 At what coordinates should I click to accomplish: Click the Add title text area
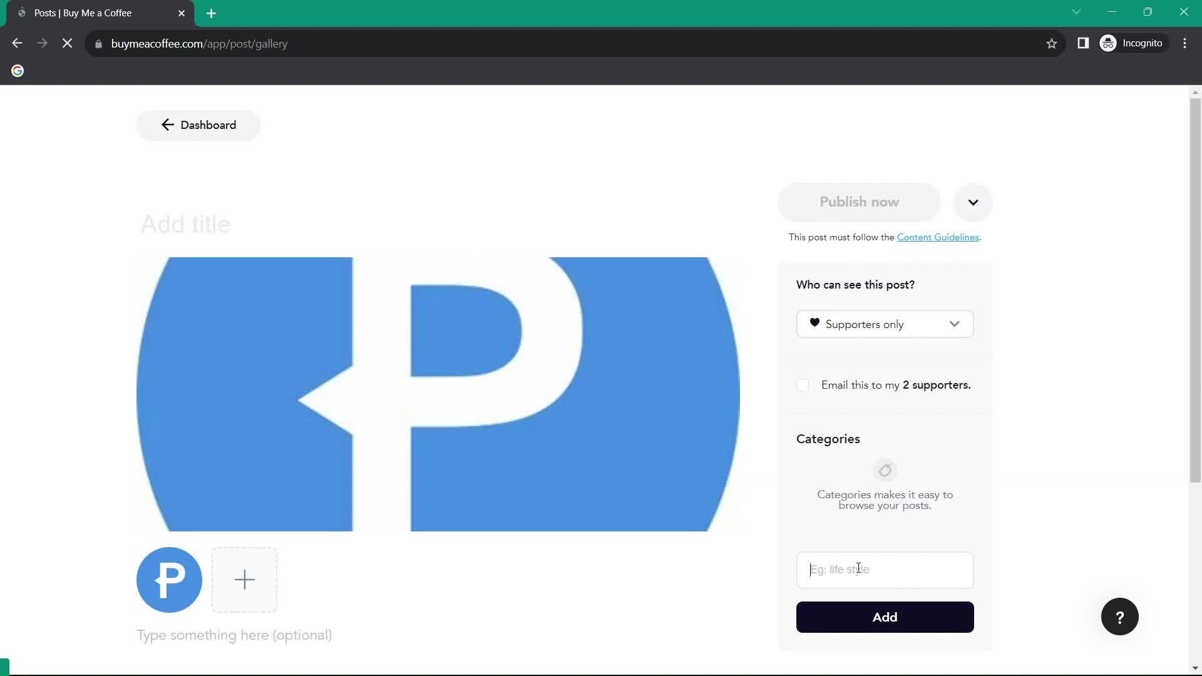click(186, 225)
